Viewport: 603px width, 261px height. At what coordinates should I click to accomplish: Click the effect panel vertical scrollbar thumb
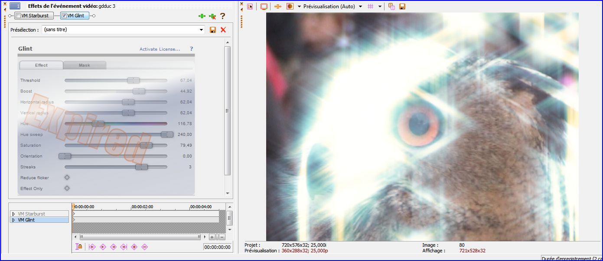(227, 111)
